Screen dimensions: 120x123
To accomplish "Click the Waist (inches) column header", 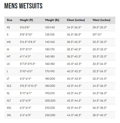I will click(101, 20).
